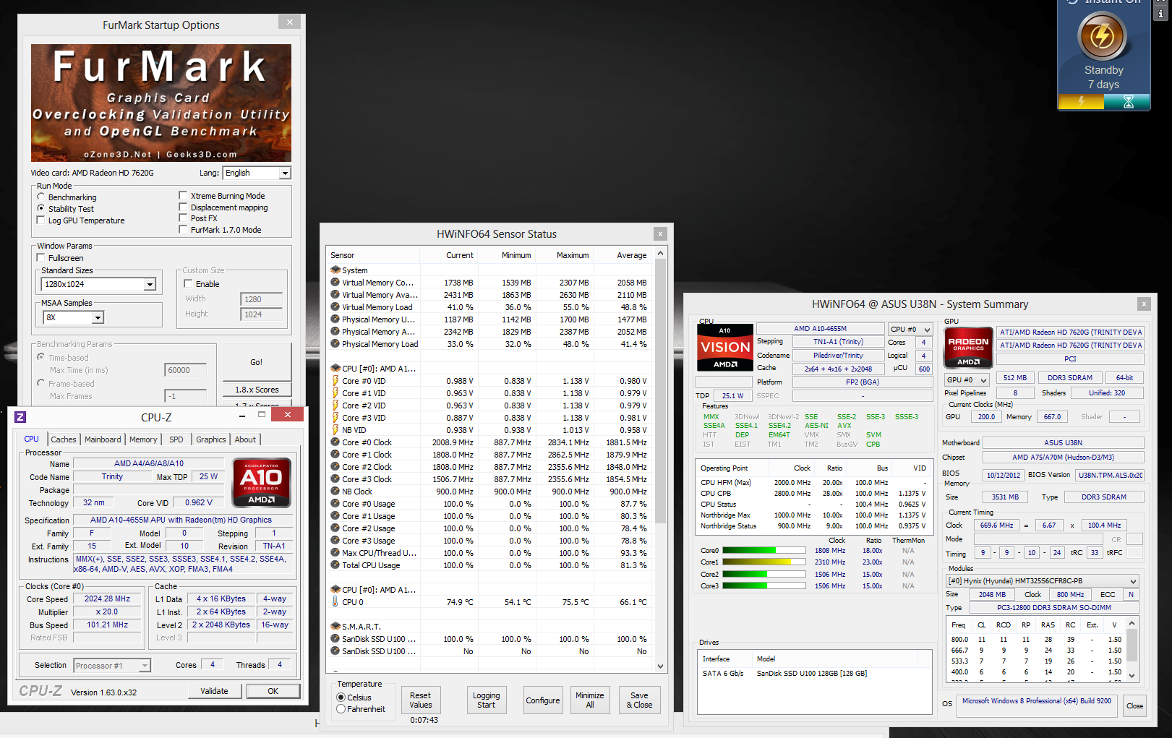The width and height of the screenshot is (1172, 738).
Task: Select Fahrenheit temperature unit in HWiNFO
Action: 341,709
